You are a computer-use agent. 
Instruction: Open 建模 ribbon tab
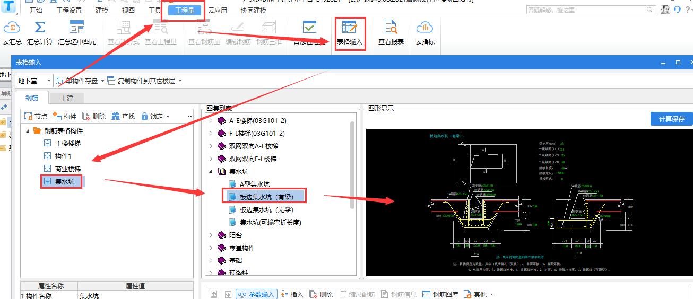pyautogui.click(x=102, y=10)
